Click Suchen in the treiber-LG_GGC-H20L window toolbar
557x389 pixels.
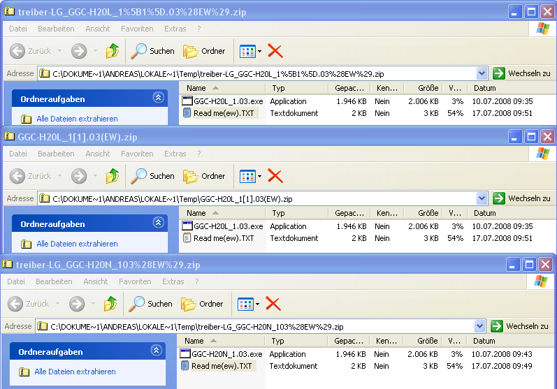(x=153, y=51)
